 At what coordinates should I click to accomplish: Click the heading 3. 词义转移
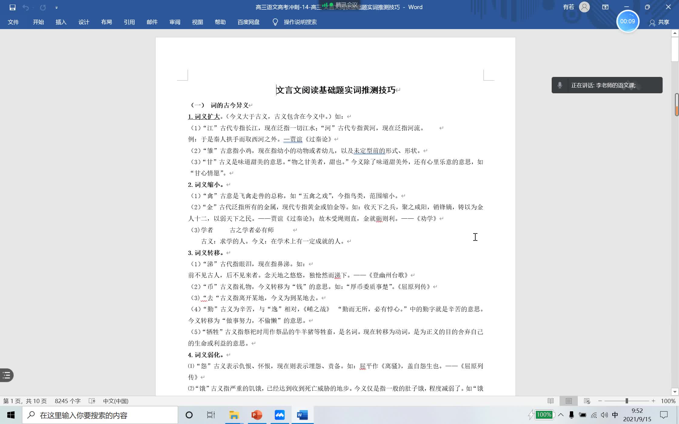206,253
